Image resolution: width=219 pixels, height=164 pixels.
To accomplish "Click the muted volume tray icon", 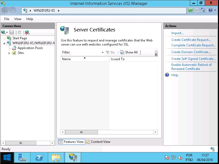I will [x=180, y=157].
